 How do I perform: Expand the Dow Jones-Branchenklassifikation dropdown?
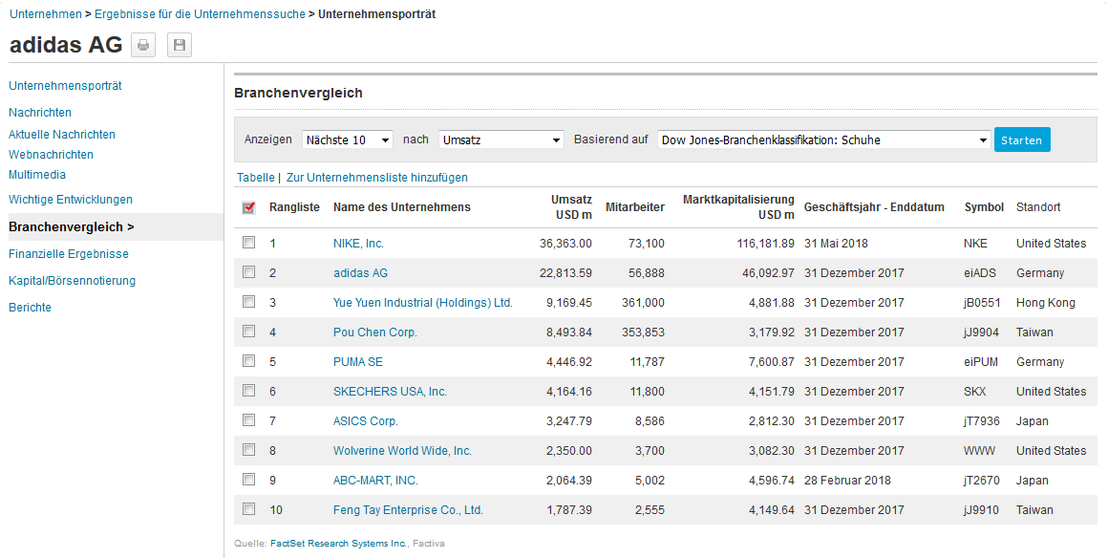[824, 140]
